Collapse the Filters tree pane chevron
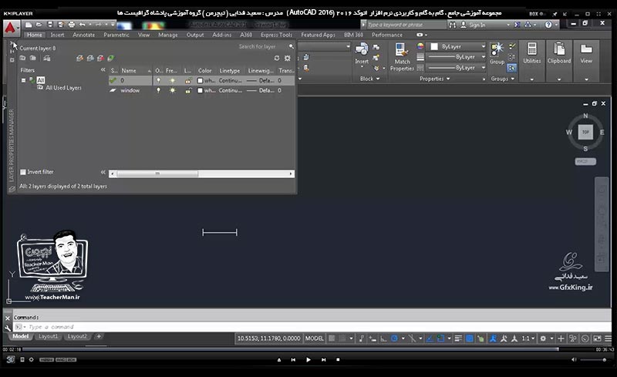Image resolution: width=617 pixels, height=377 pixels. [x=103, y=69]
